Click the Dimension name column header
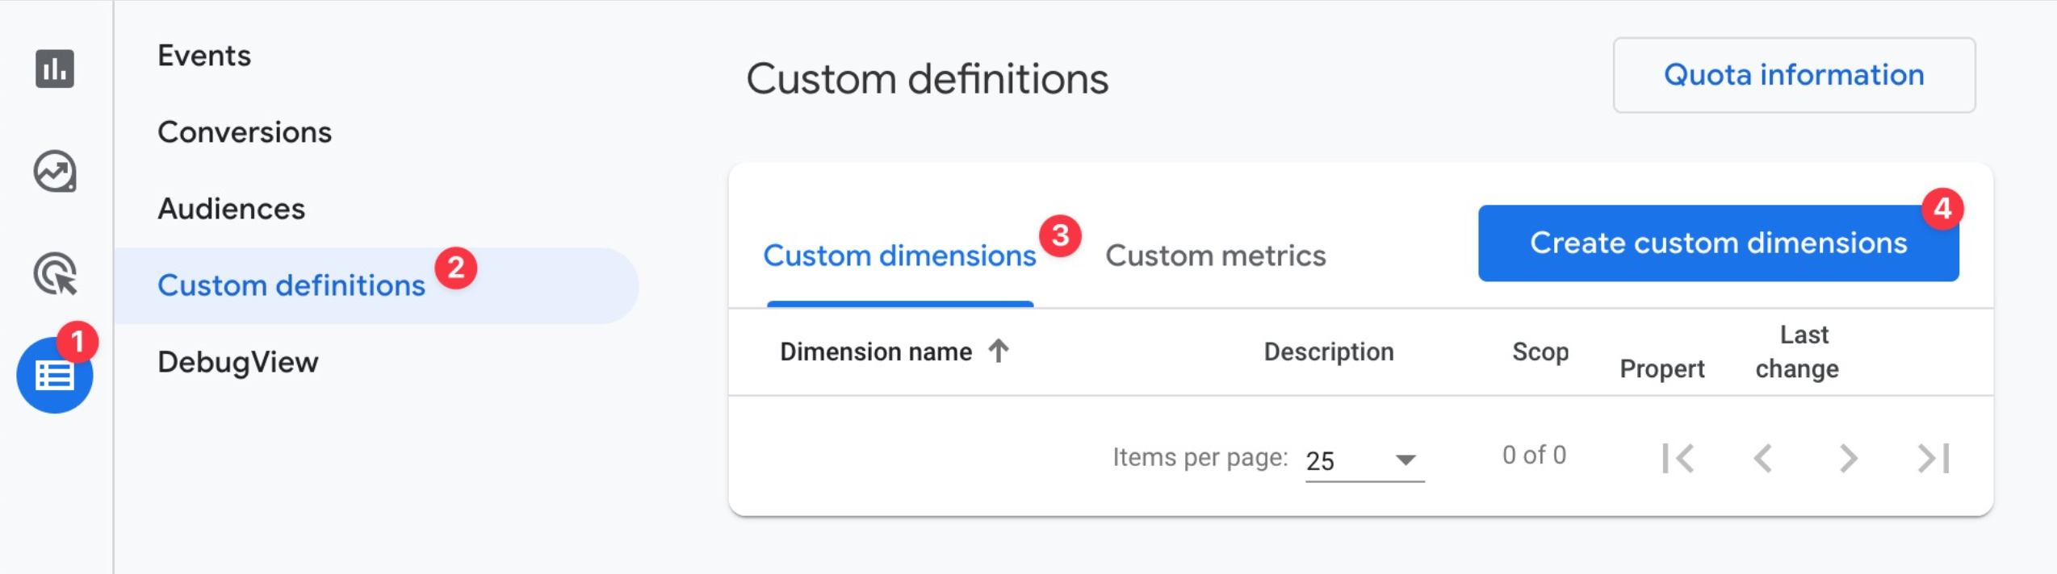 tap(876, 351)
